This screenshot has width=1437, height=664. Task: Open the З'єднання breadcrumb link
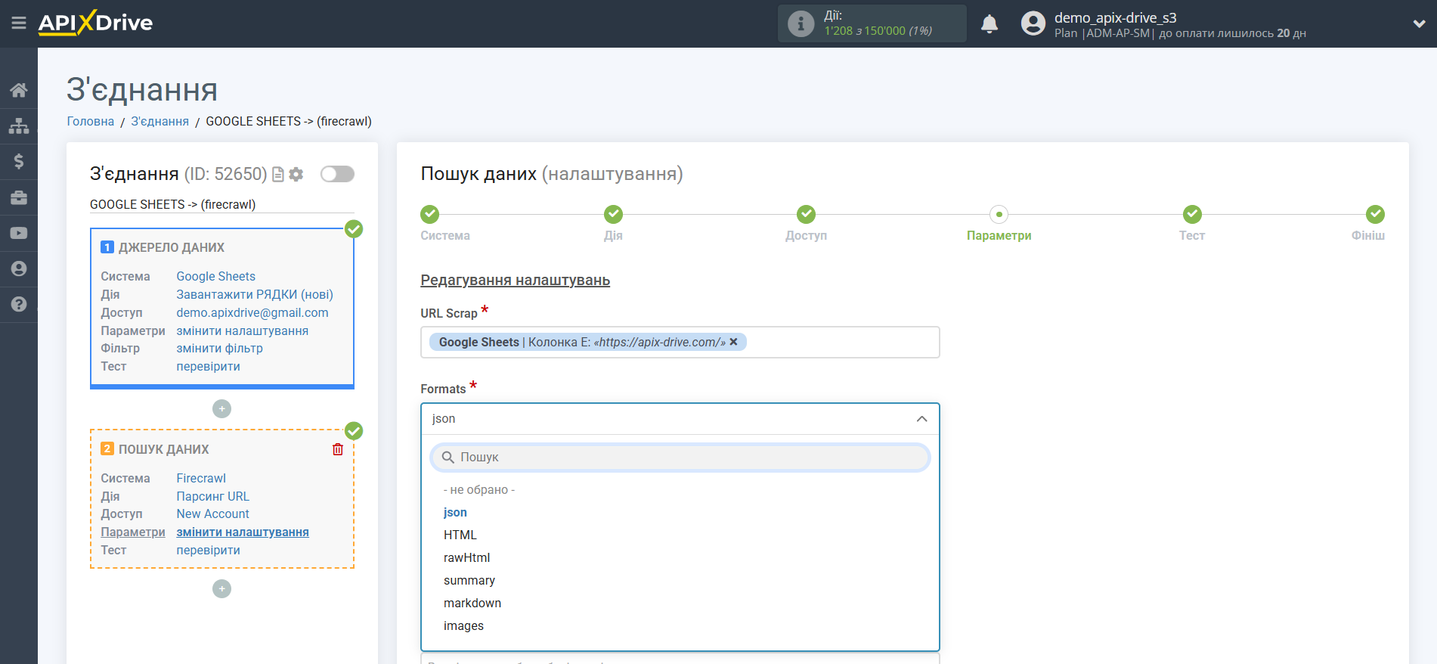pyautogui.click(x=159, y=121)
